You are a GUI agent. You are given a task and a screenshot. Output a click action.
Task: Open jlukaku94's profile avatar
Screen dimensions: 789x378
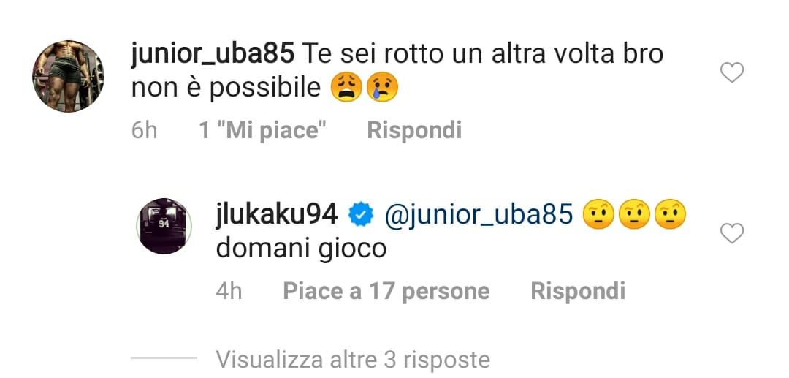click(164, 225)
